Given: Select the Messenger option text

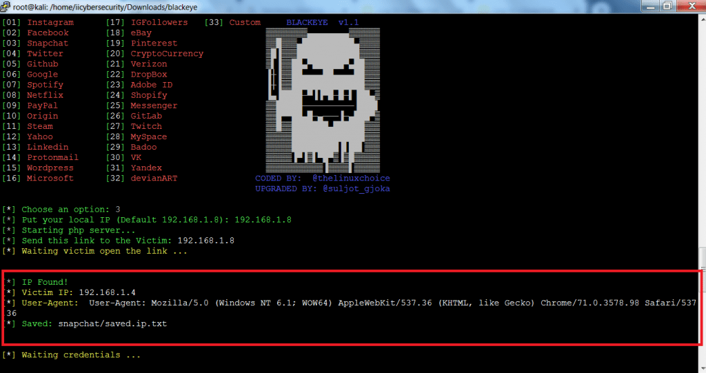Looking at the screenshot, I should pos(154,105).
